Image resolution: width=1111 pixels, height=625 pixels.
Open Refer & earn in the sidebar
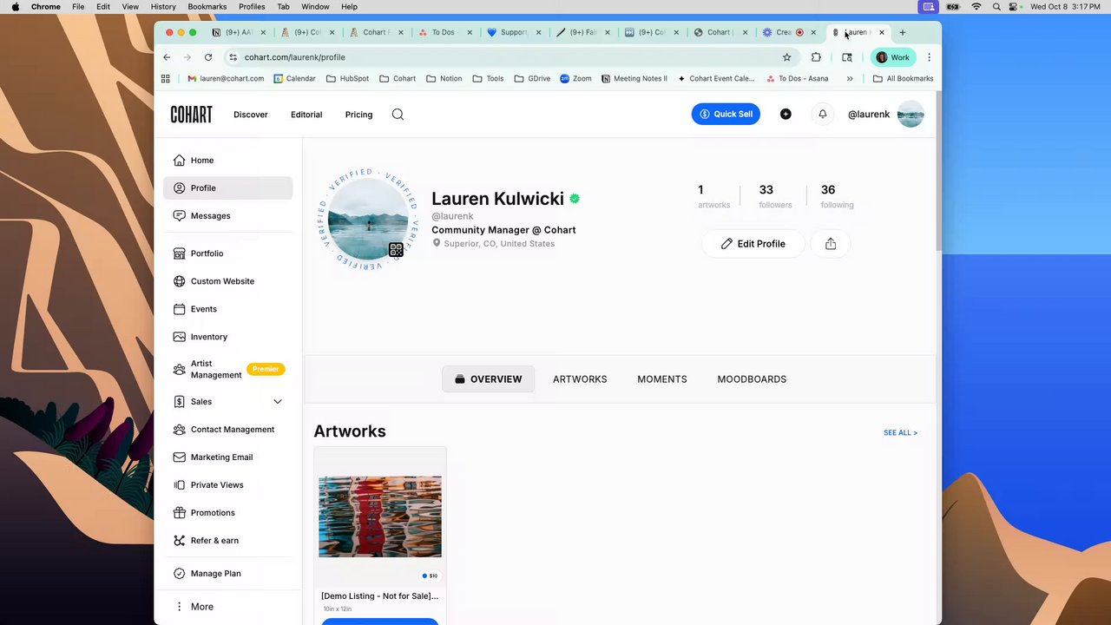(227, 541)
